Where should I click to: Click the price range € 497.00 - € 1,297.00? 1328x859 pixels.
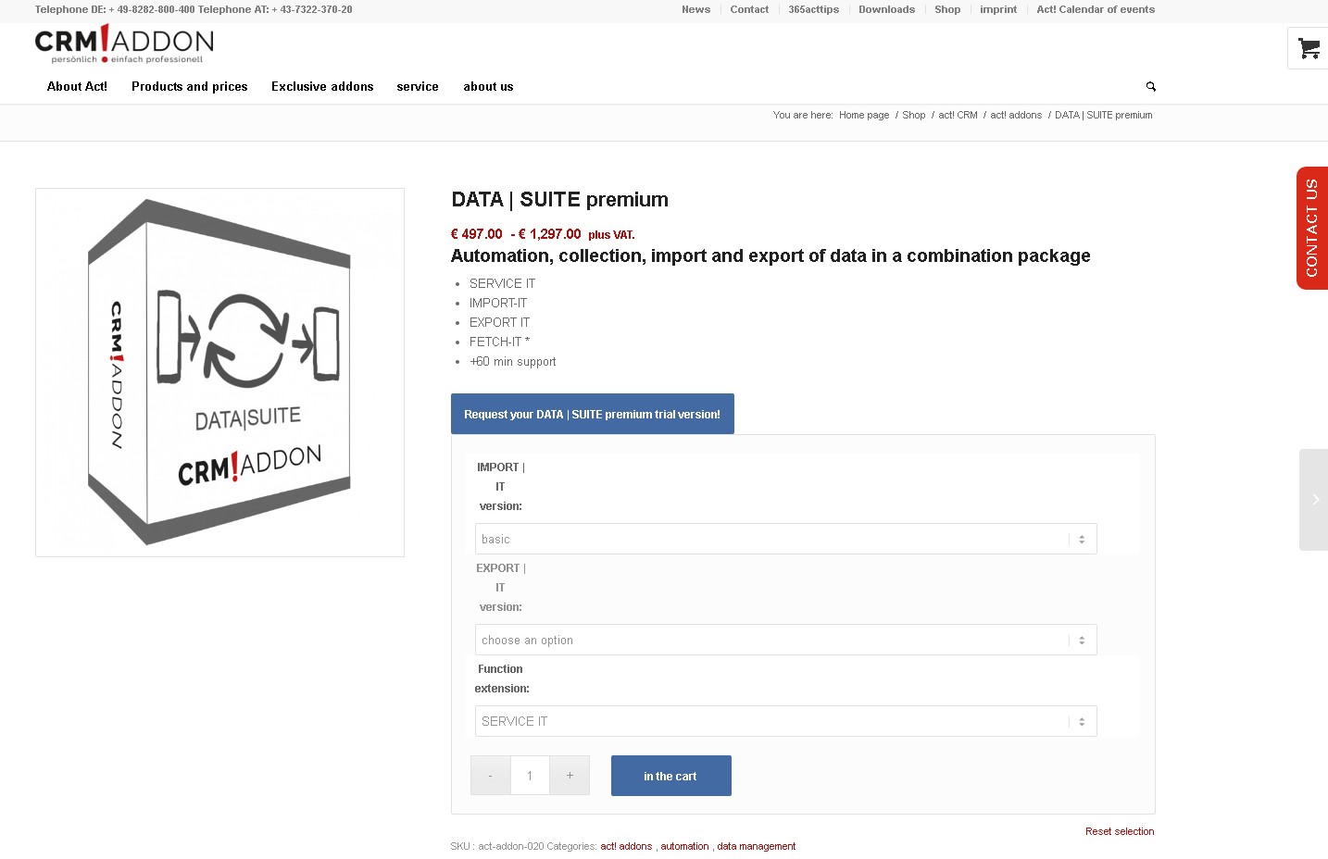516,234
